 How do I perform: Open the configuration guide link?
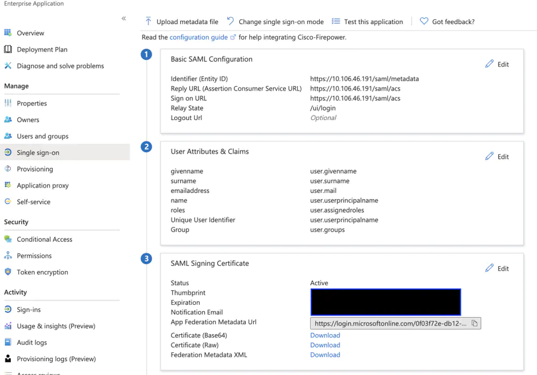click(199, 37)
